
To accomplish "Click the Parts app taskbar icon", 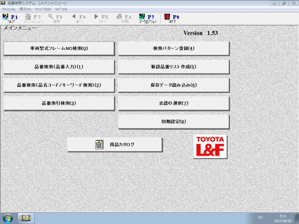I will point(26,218).
